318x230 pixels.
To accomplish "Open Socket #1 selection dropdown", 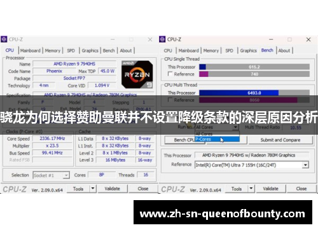I will point(51,175).
